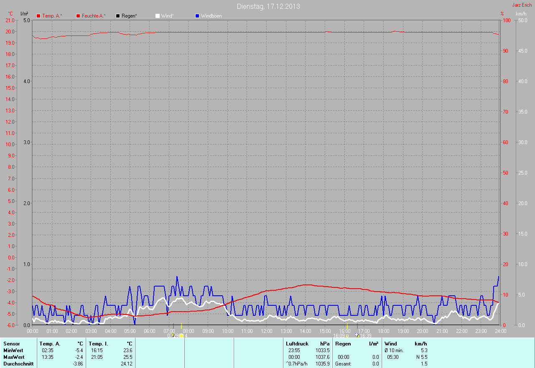Click the red Feuchte A. legend square
Image resolution: width=535 pixels, height=368 pixels.
click(x=78, y=16)
